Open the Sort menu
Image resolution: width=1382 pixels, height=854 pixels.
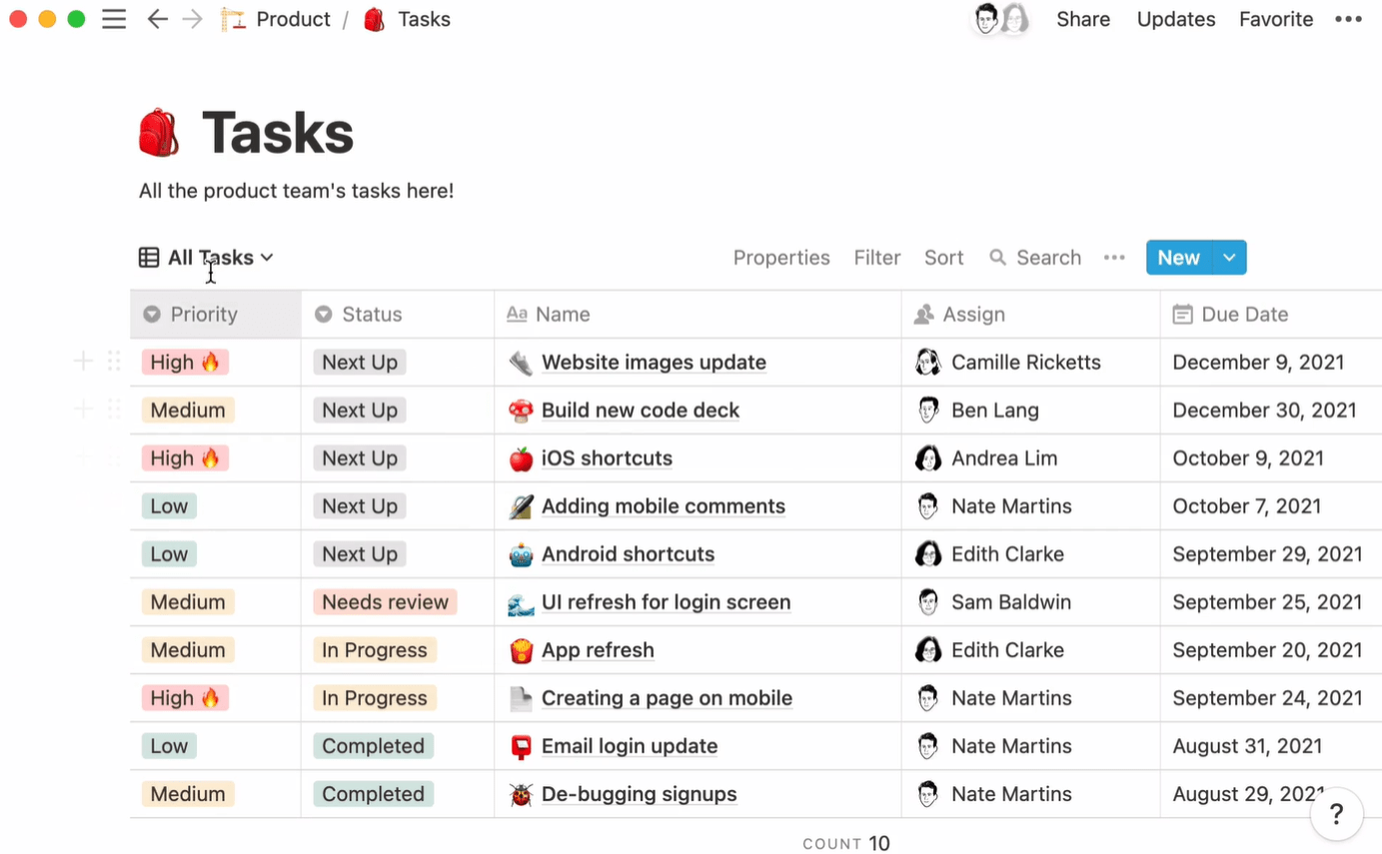pyautogui.click(x=943, y=258)
